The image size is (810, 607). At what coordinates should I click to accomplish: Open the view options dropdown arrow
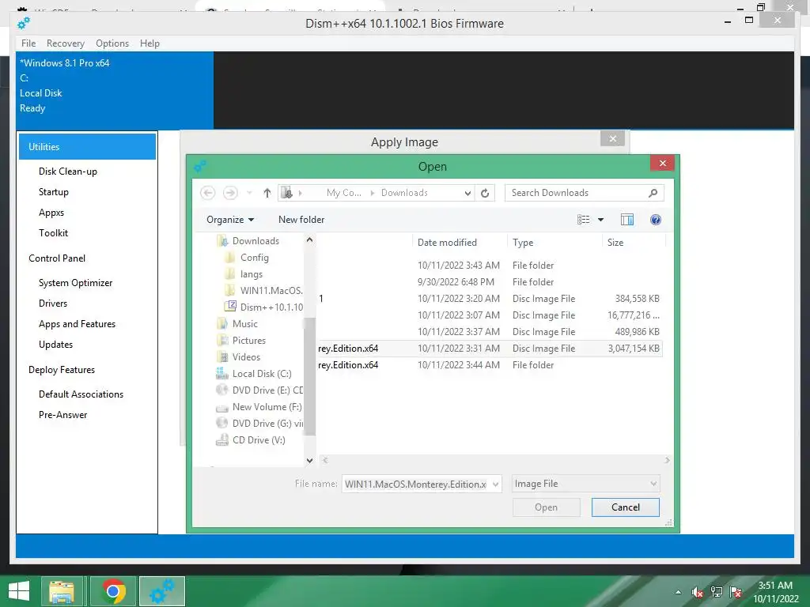601,220
